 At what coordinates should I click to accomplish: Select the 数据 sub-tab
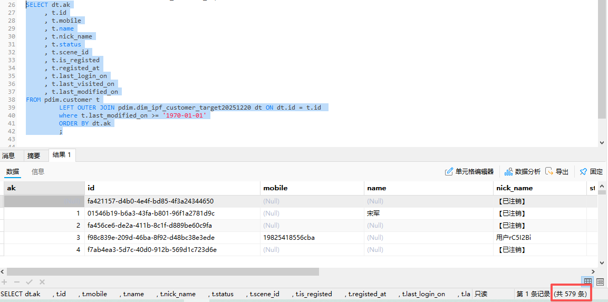point(13,171)
